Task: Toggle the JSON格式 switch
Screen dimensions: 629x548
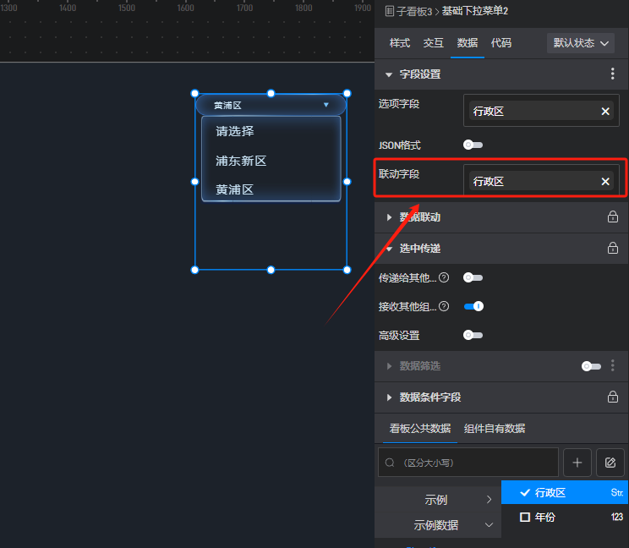Action: 473,145
